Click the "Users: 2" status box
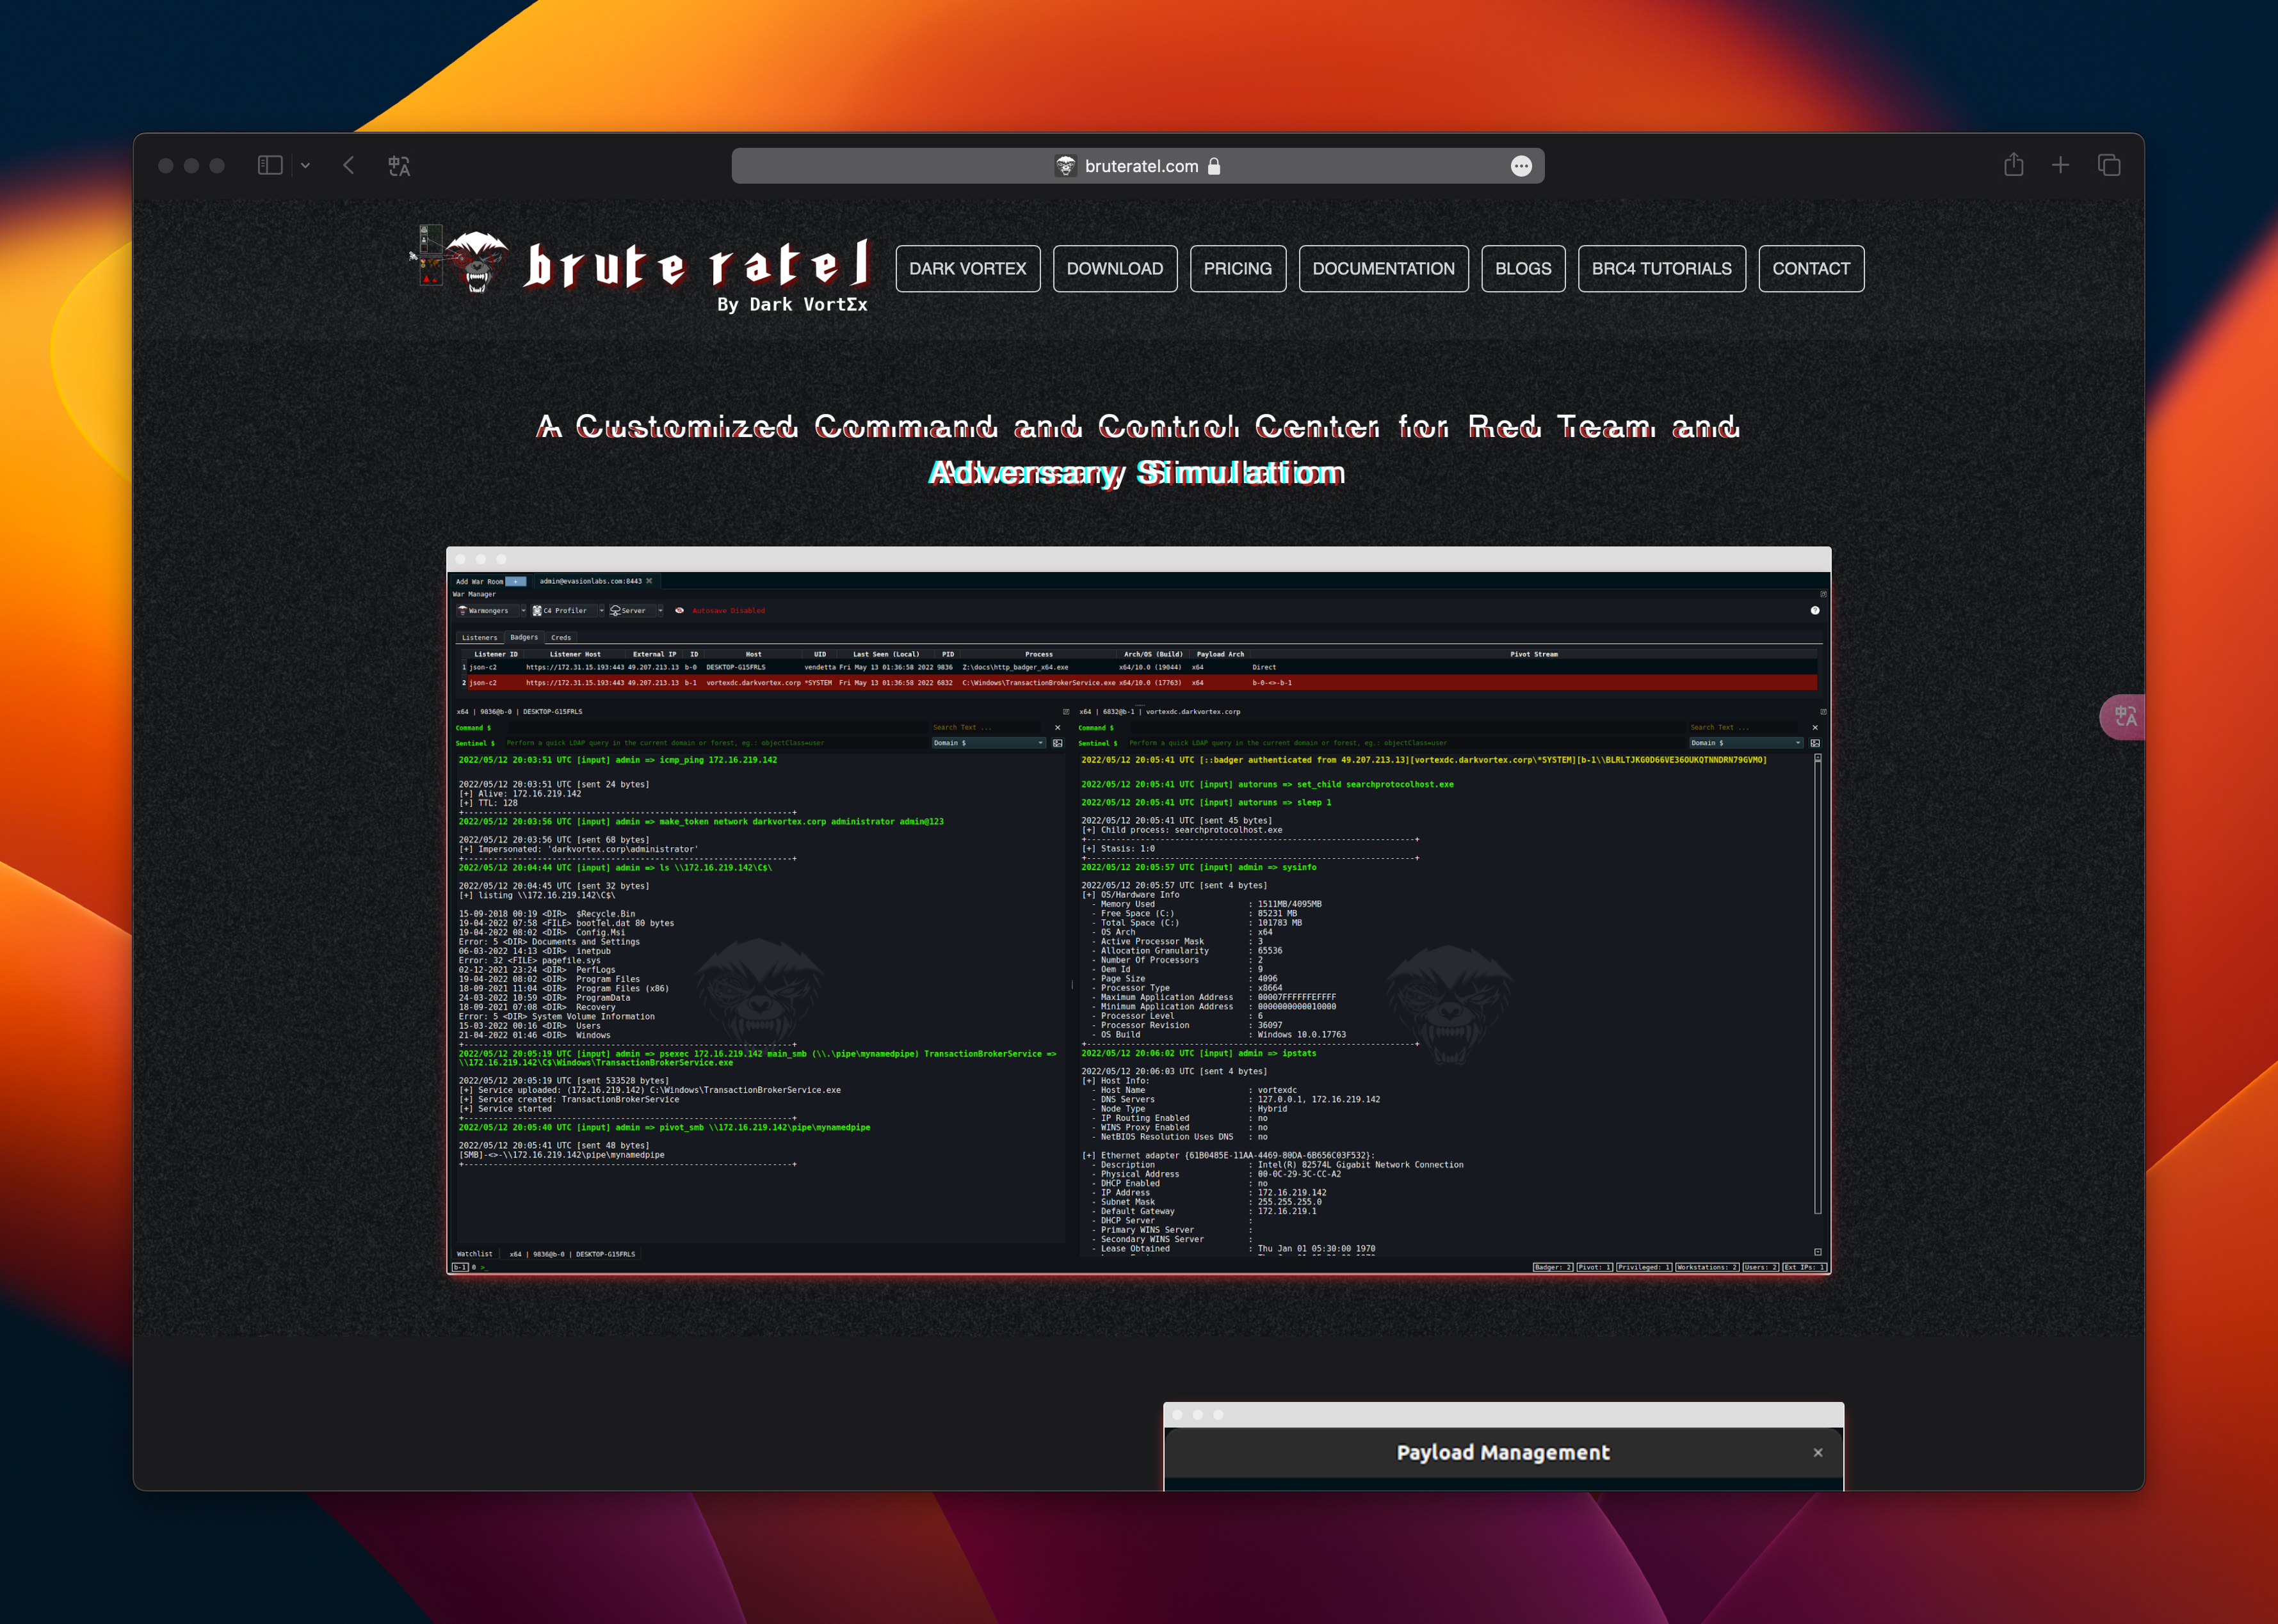The width and height of the screenshot is (2278, 1624). coord(1761,1267)
